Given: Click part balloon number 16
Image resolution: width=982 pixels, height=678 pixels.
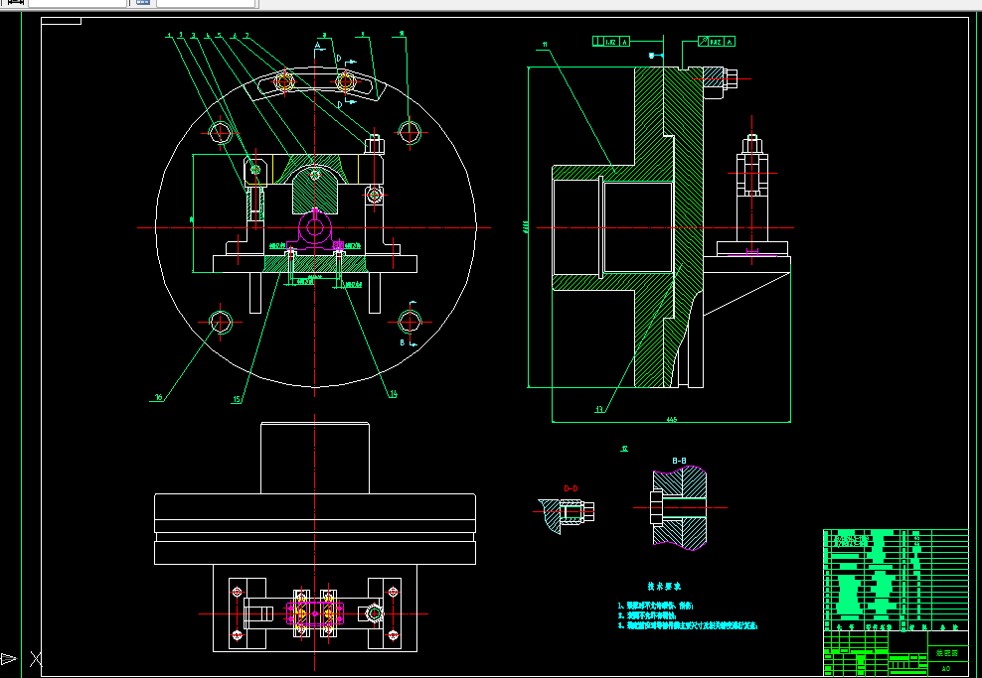Looking at the screenshot, I should tap(158, 397).
